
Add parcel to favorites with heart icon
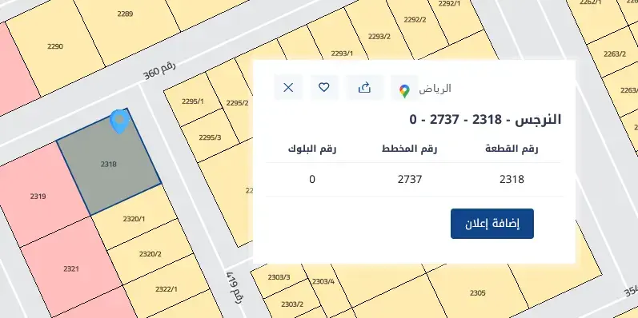pyautogui.click(x=324, y=87)
